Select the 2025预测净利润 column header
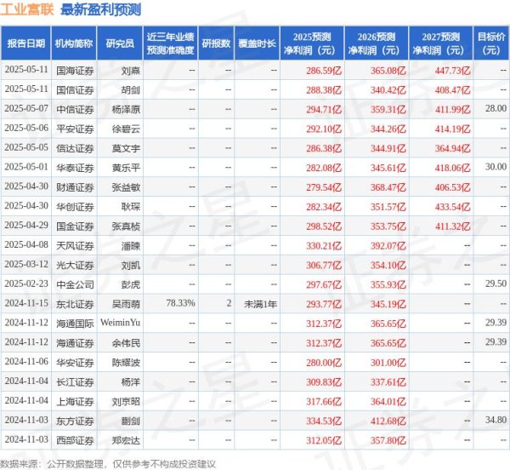This screenshot has width=510, height=470. pos(312,43)
